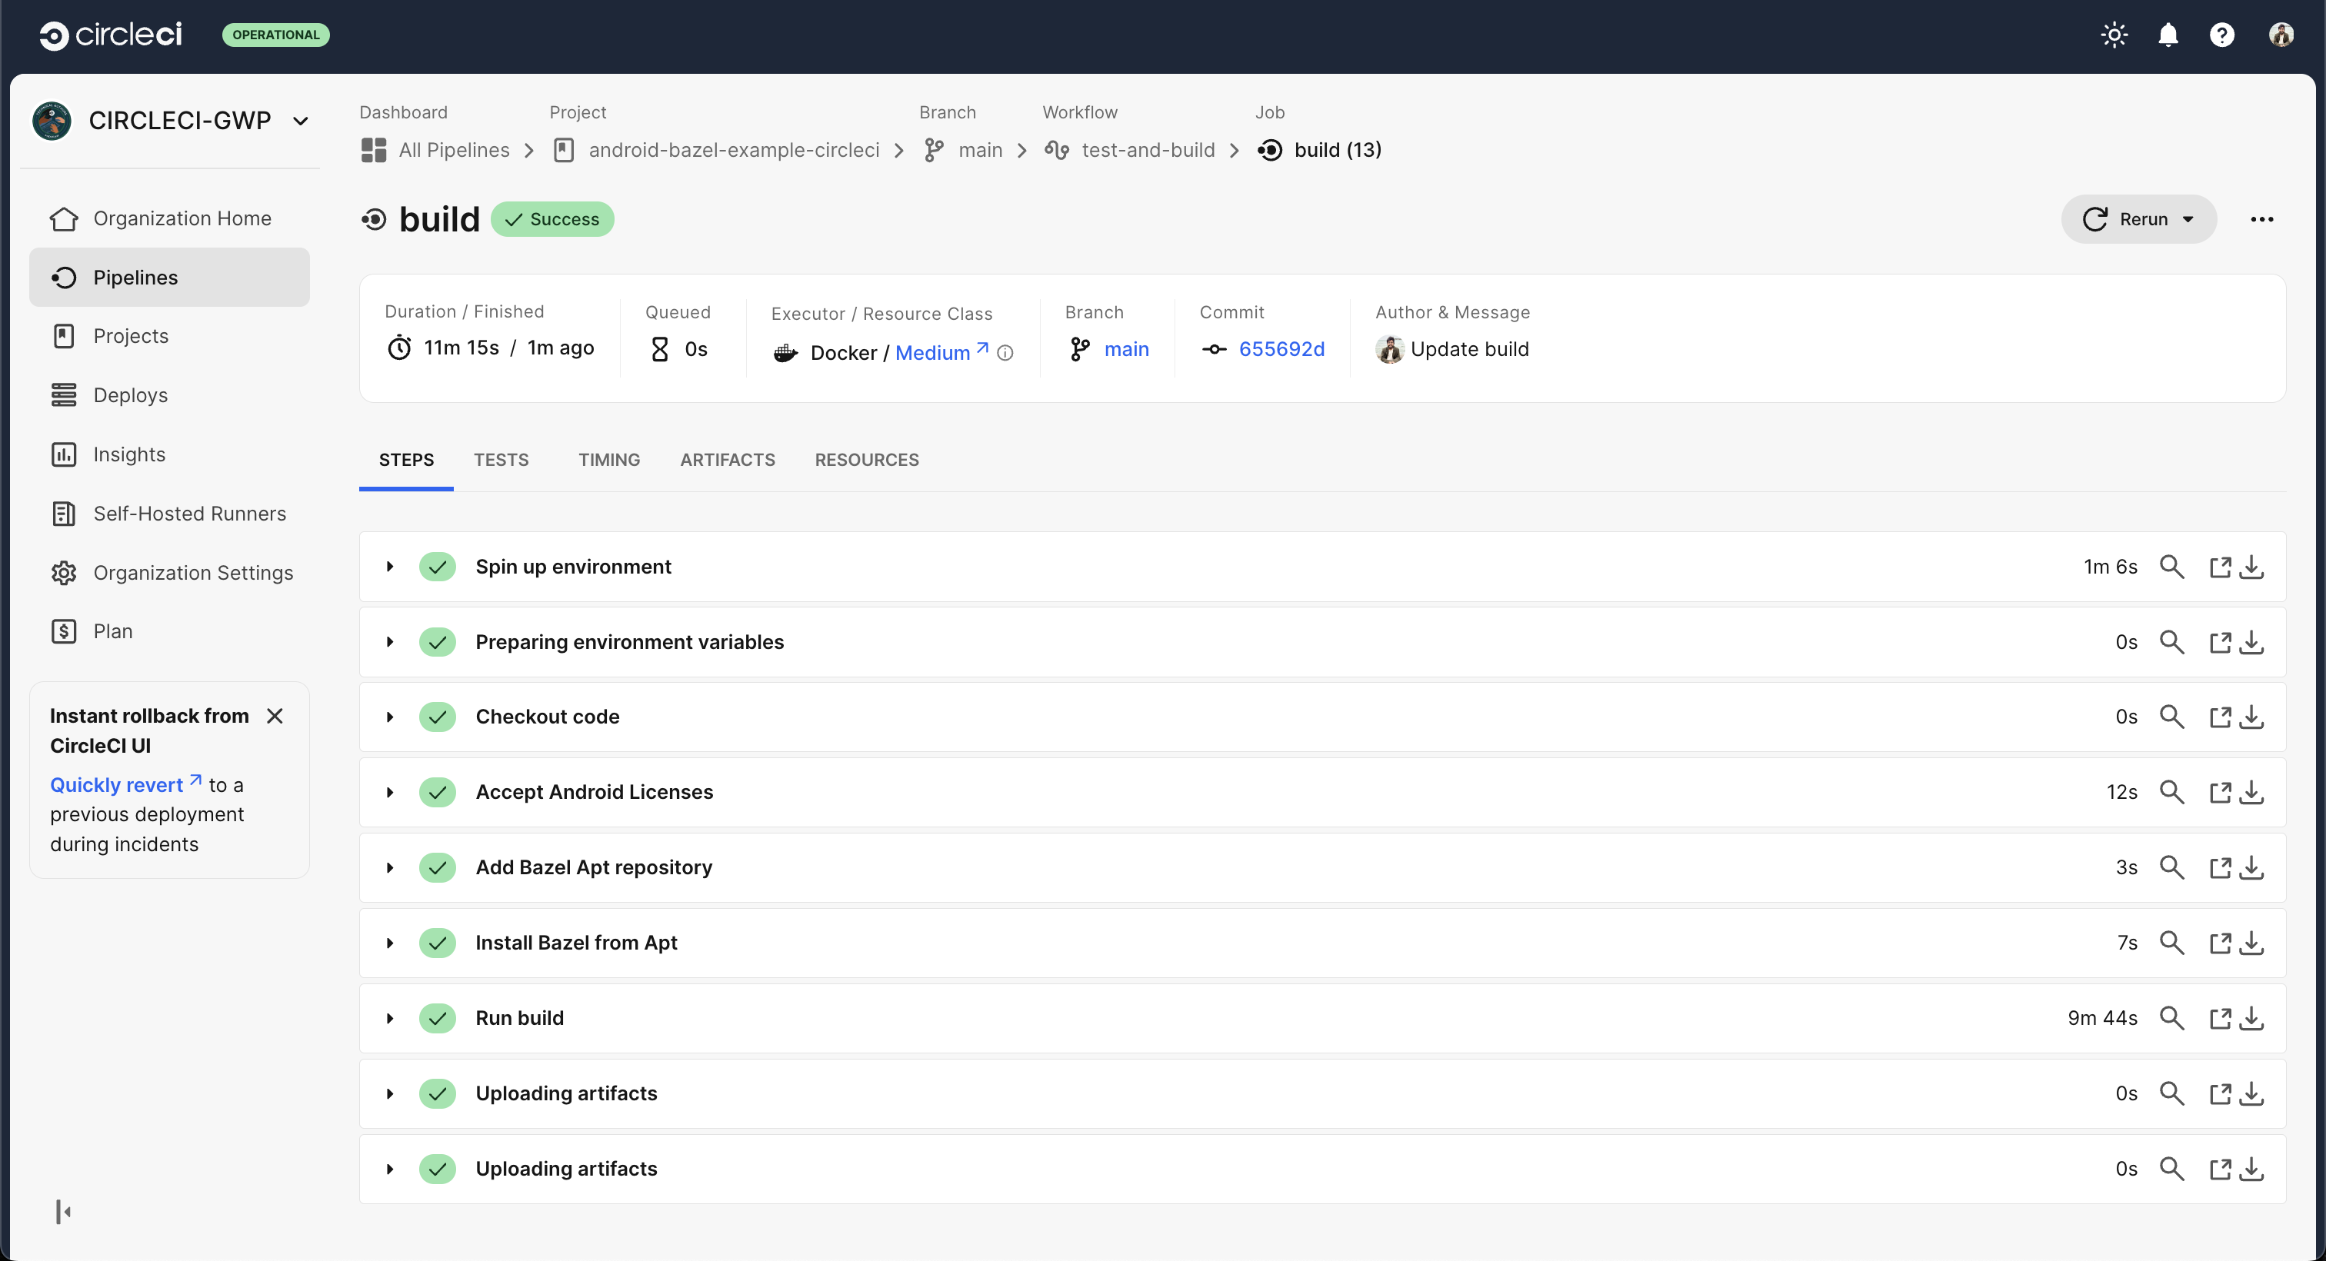This screenshot has width=2326, height=1261.
Task: Collapse the sidebar with bottom-left icon
Action: click(x=63, y=1211)
